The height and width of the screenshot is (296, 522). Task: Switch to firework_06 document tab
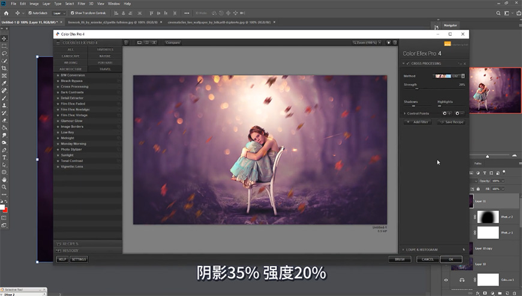click(113, 22)
